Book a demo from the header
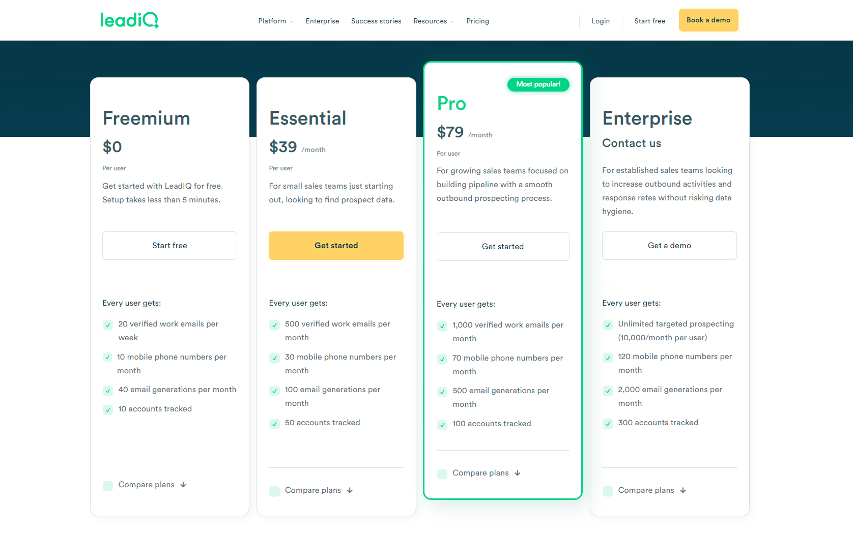Screen dimensions: 853x535 pyautogui.click(x=708, y=20)
